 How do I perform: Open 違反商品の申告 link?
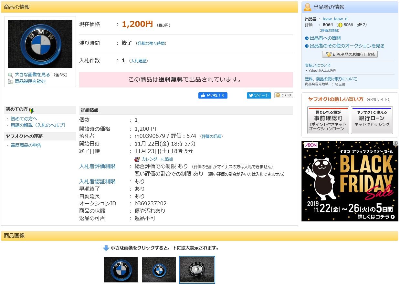point(26,146)
